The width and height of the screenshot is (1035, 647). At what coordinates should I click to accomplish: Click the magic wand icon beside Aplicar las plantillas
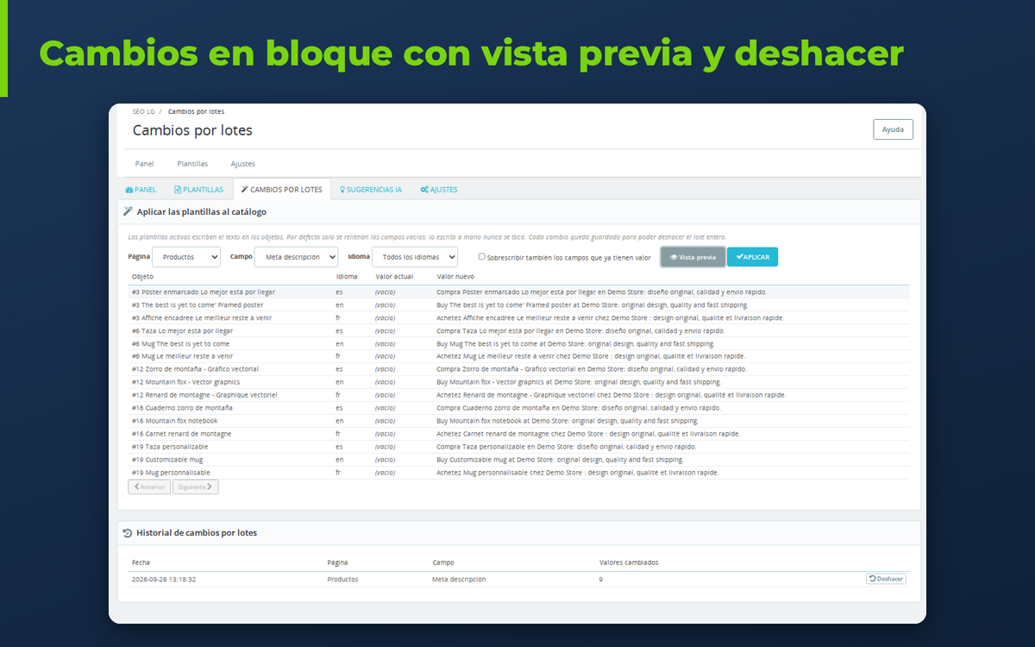[128, 211]
